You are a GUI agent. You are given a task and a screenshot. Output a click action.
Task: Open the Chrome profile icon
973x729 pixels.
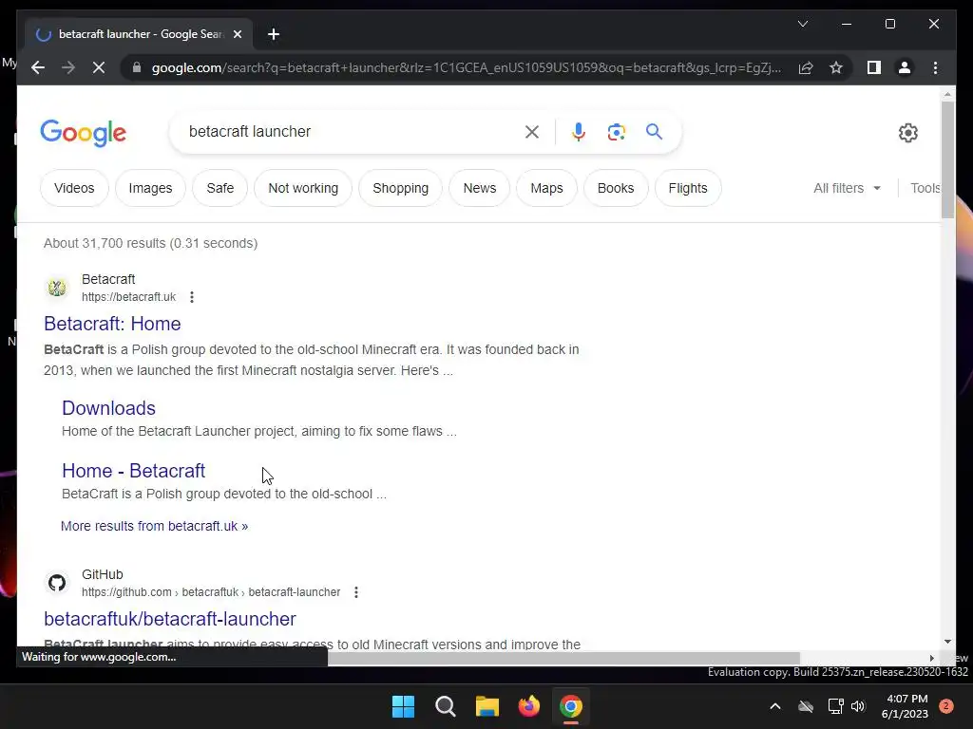(x=905, y=67)
